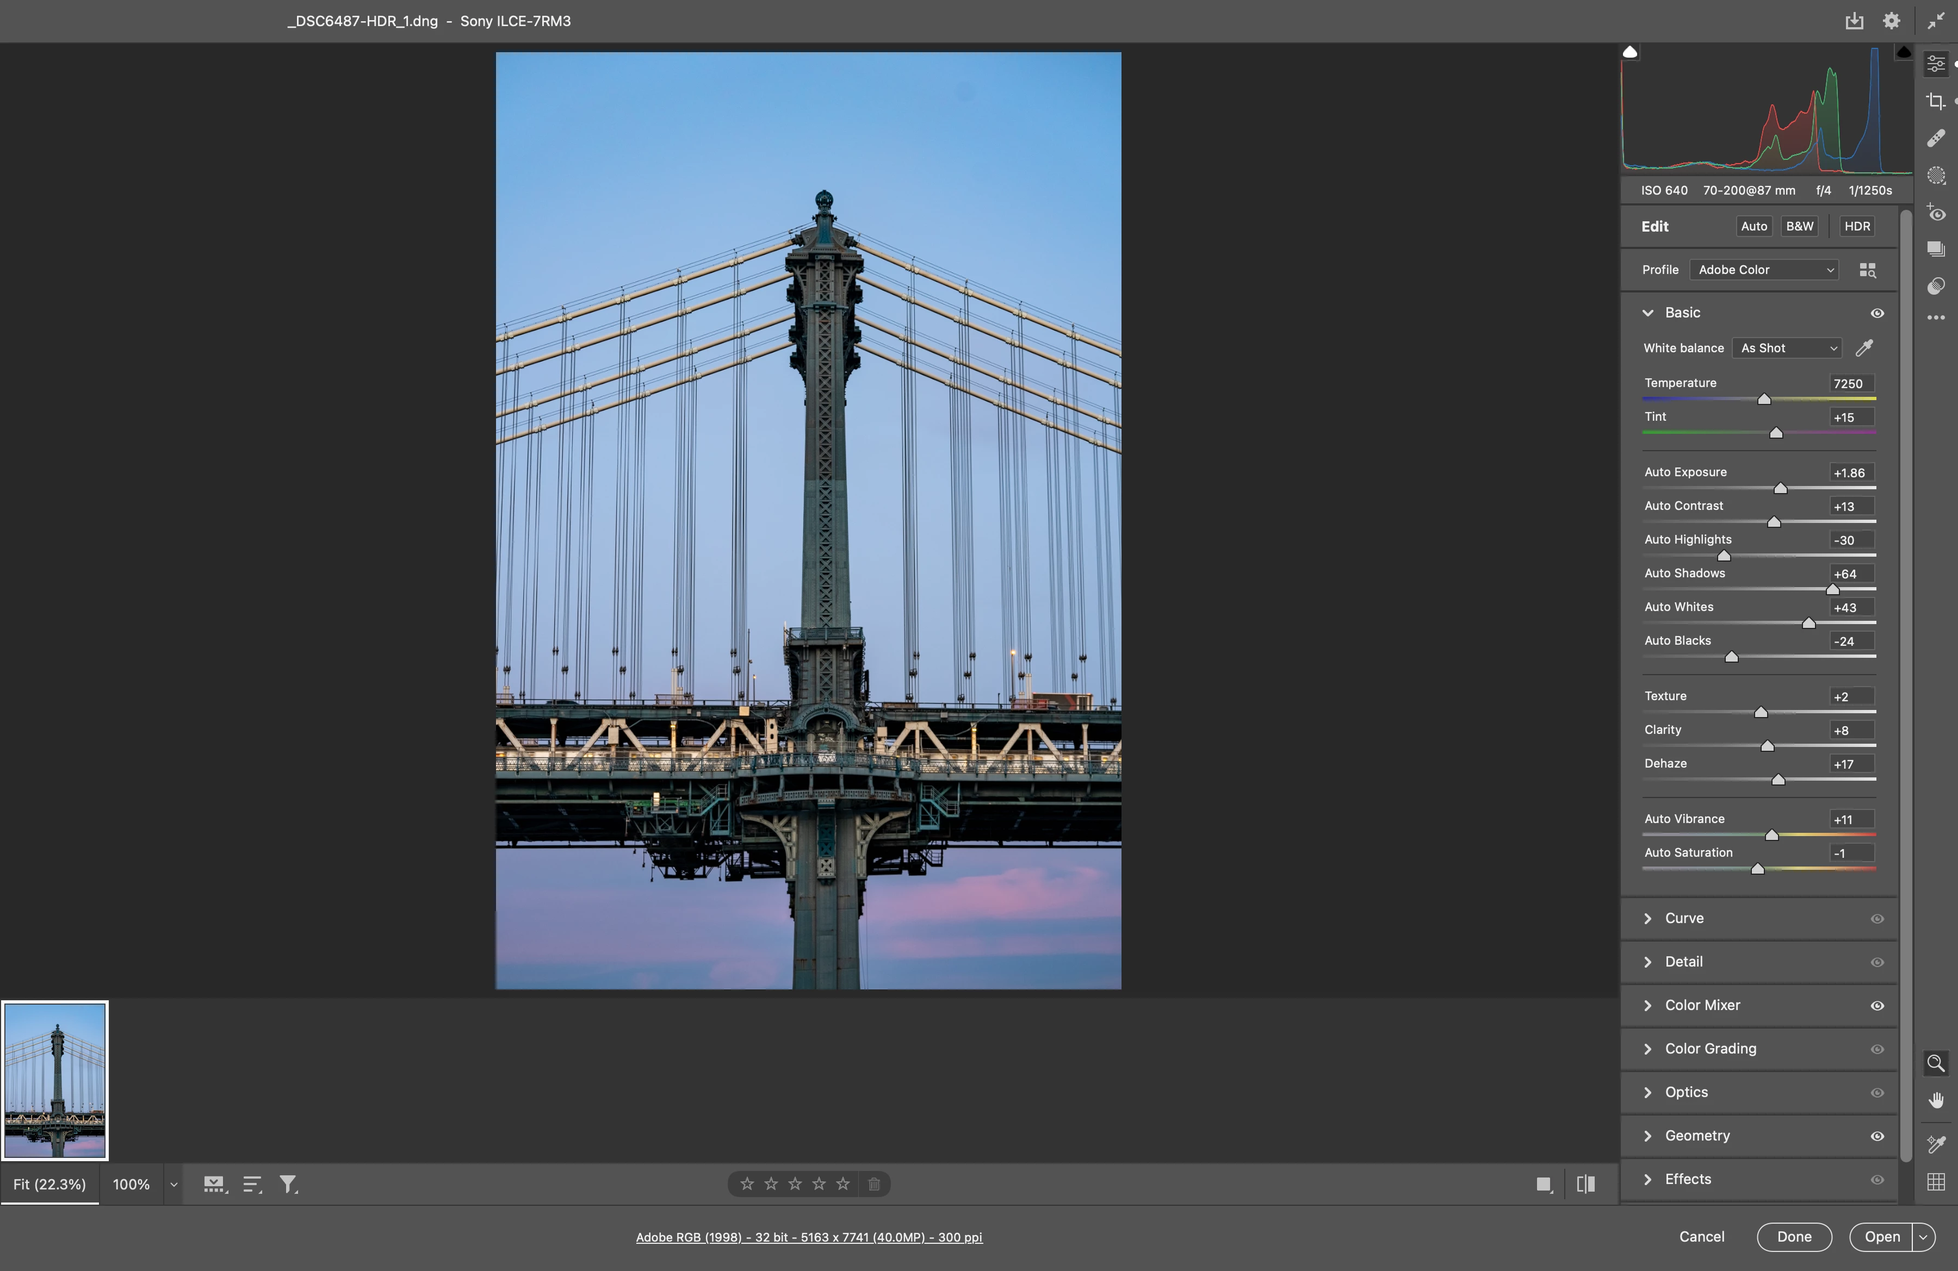
Task: Toggle before/after view icon
Action: [x=1585, y=1184]
